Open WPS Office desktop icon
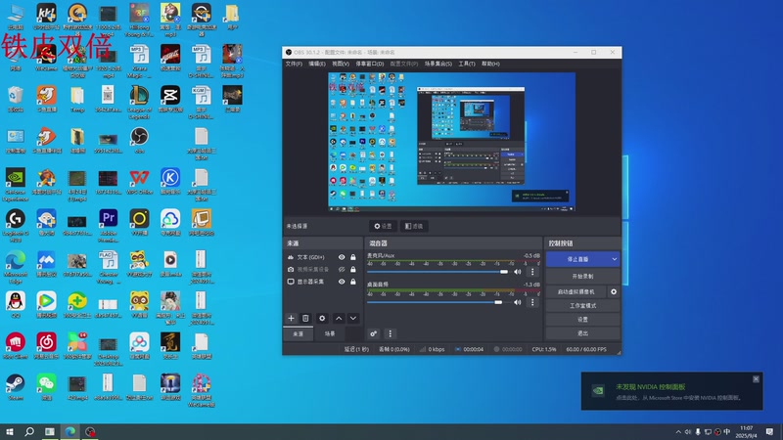 point(139,181)
